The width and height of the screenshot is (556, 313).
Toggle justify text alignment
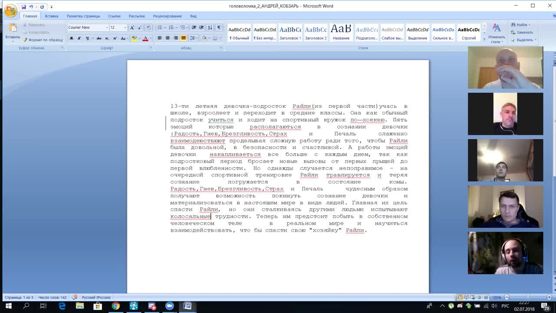[x=184, y=38]
